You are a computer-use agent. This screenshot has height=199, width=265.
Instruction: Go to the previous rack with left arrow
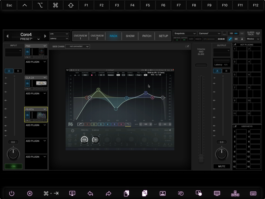coord(7,36)
